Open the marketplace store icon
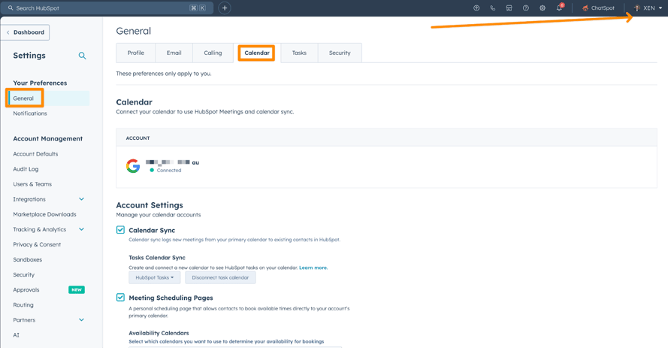The image size is (668, 348). pos(509,8)
